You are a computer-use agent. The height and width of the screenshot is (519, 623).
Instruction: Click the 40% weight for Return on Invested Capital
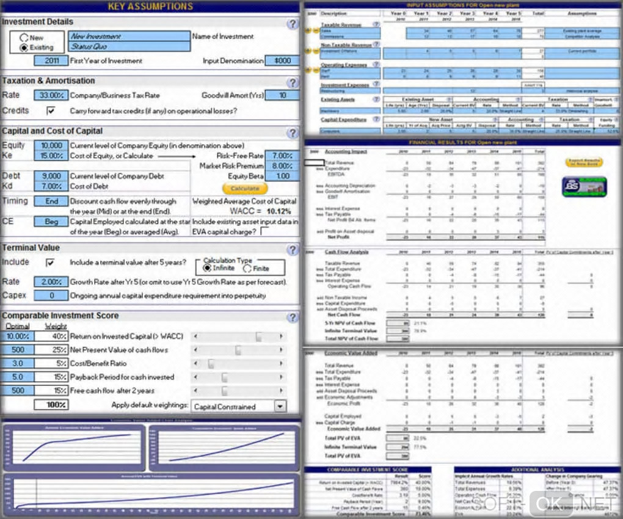[51, 336]
